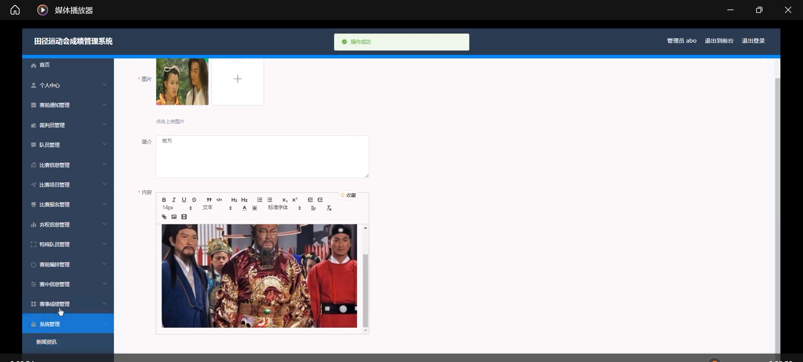Viewport: 803px width, 362px height.
Task: Apply underline in the content editor
Action: tap(184, 200)
